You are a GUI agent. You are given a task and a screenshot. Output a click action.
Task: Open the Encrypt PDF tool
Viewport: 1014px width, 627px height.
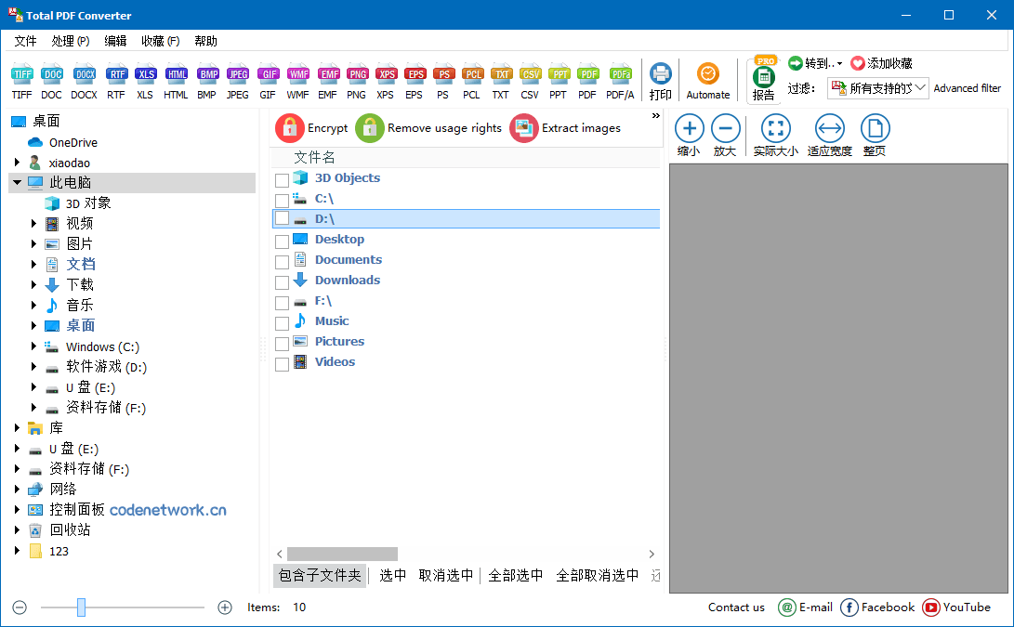pos(311,128)
